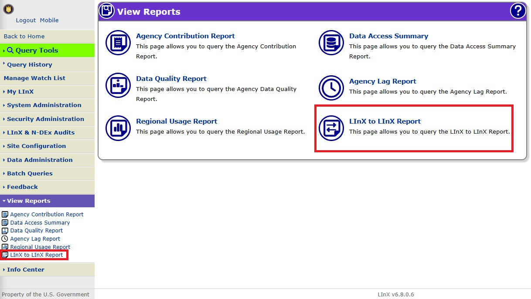Click sidebar Regional Usage Report small icon
Viewport: 531px width, 299px height.
[5, 247]
